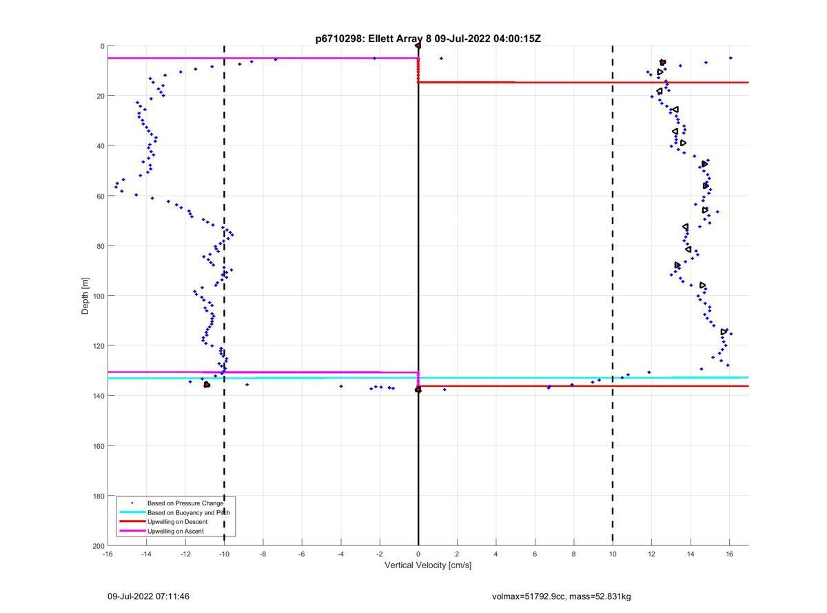Viewport: 827px width, 613px height.
Task: Click the depth-axis tick label 80
Action: (x=100, y=246)
